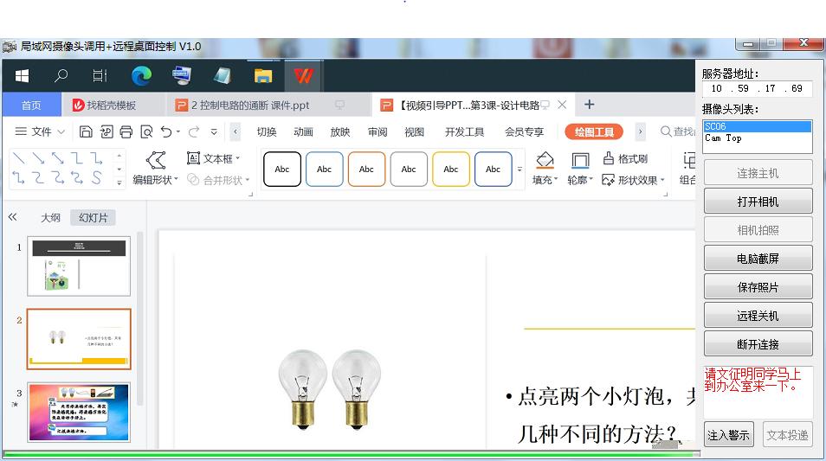
Task: Click the Format Painter (格式刷) brush
Action: 609,158
